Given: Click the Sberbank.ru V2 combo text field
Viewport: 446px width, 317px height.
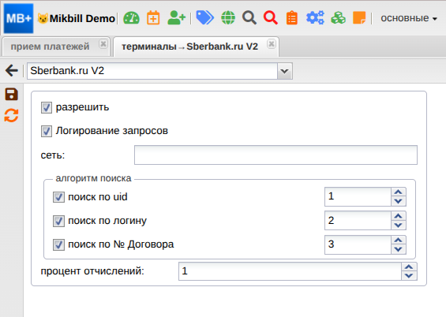Looking at the screenshot, I should tap(152, 71).
